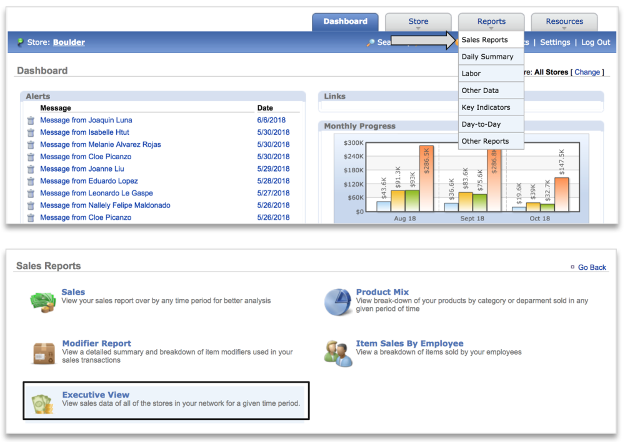Click the light blue $43.6K bar for Aug 18
This screenshot has width=625, height=442.
click(x=384, y=206)
